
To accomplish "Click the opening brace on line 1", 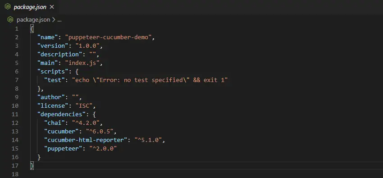I will (32, 29).
